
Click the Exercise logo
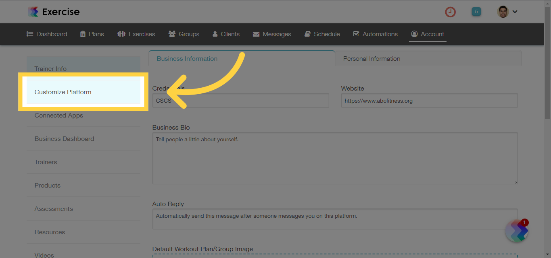coord(53,12)
